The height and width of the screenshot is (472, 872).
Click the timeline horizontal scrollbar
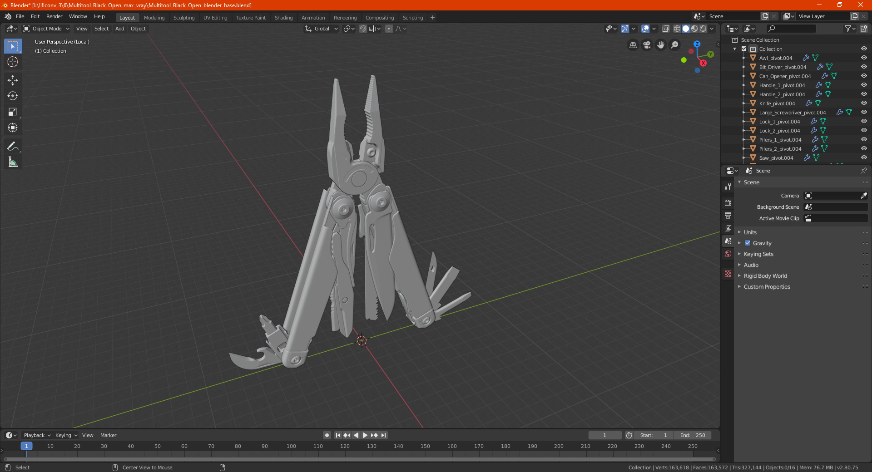360,459
